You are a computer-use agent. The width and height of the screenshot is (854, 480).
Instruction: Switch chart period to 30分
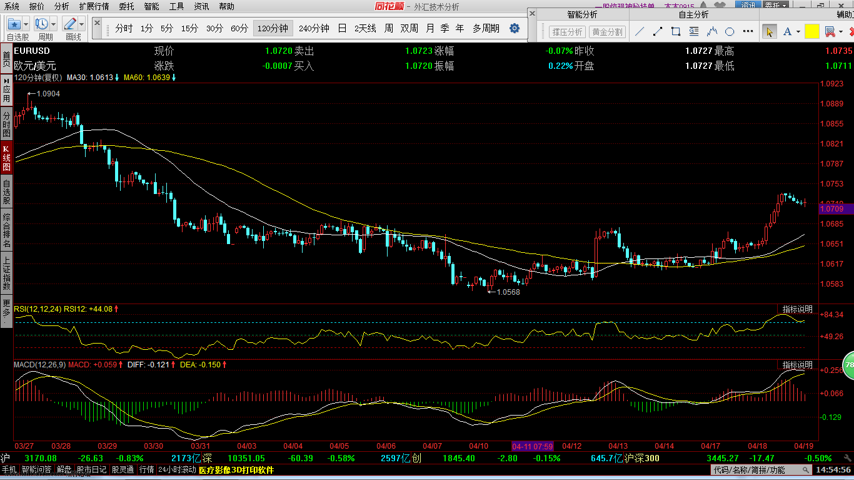[214, 28]
